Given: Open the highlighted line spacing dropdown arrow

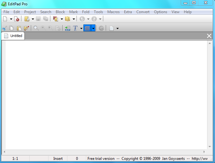Looking at the screenshot, I should (93, 28).
